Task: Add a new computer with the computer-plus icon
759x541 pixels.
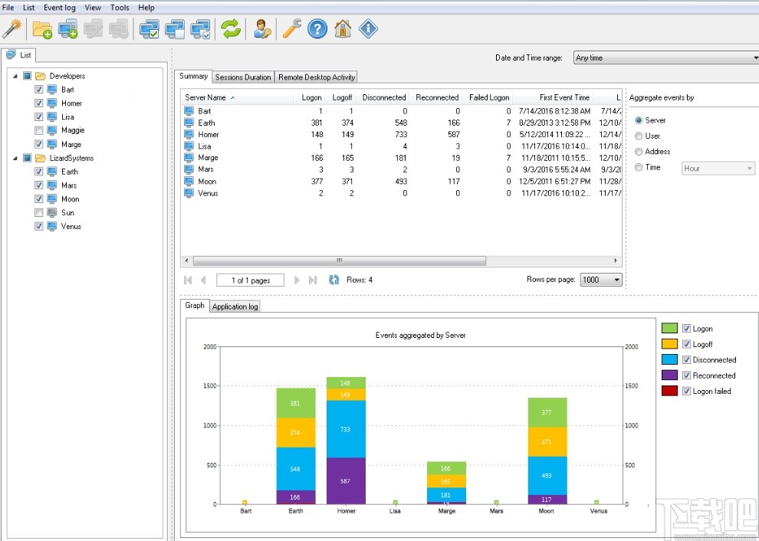Action: pos(67,28)
